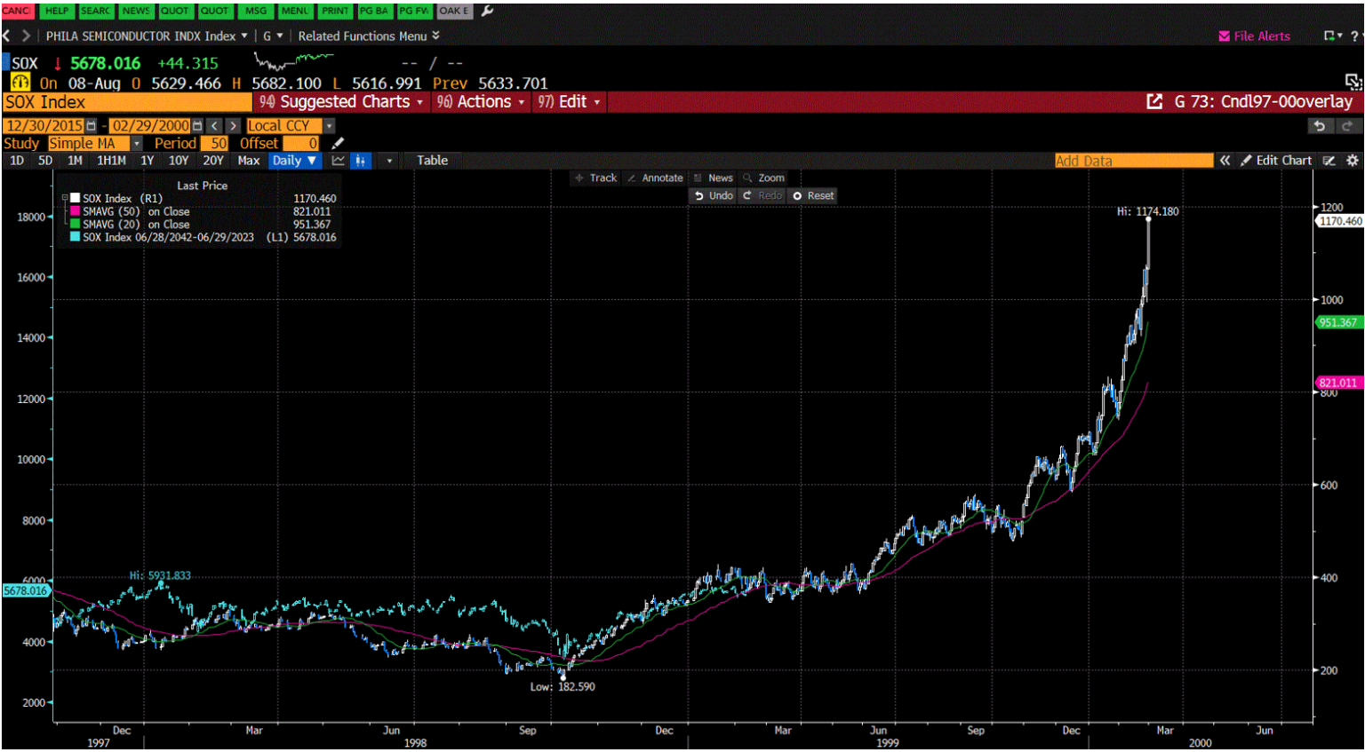
Task: Click the Add Data input field
Action: (1133, 161)
